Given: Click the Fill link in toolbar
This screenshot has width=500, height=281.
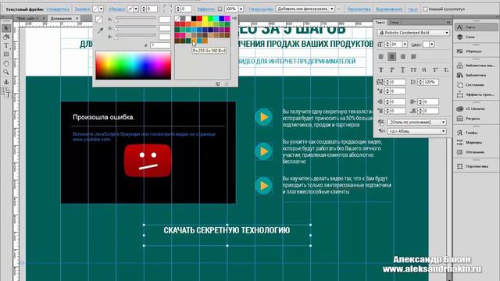Looking at the screenshot, I should [82, 9].
